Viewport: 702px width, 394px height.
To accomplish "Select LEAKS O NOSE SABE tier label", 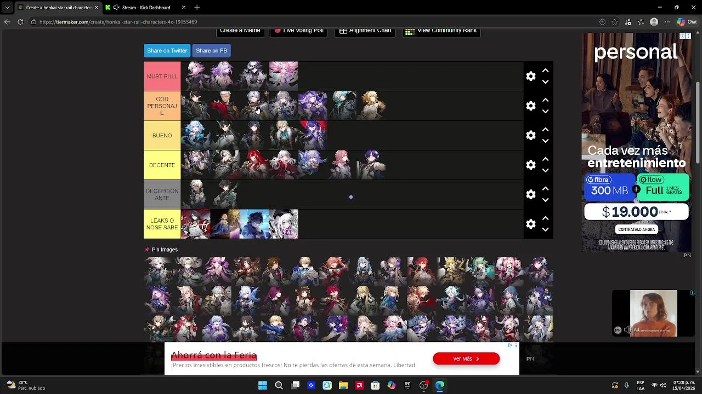I will tap(162, 224).
